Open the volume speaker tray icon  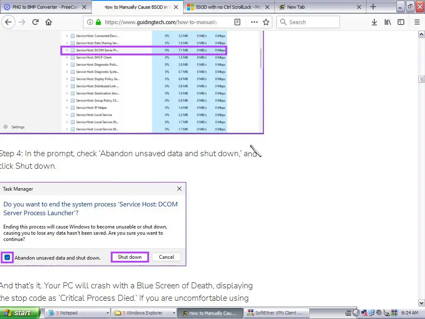[x=379, y=313]
